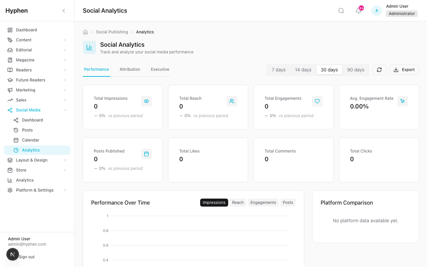The image size is (427, 267).
Task: Open Social Publishing from the breadcrumb
Action: [x=112, y=32]
